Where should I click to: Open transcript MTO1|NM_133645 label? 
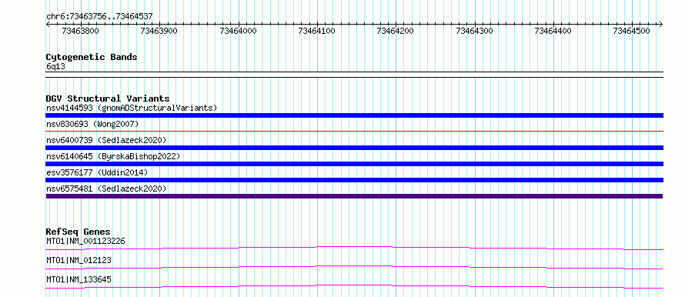coord(79,279)
